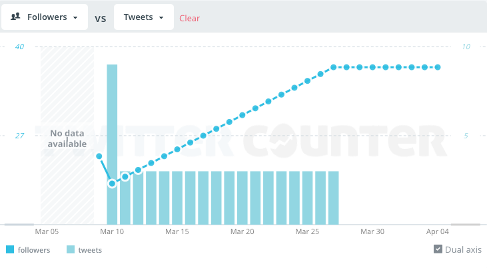487x268 pixels.
Task: Click the Clear link
Action: 189,18
